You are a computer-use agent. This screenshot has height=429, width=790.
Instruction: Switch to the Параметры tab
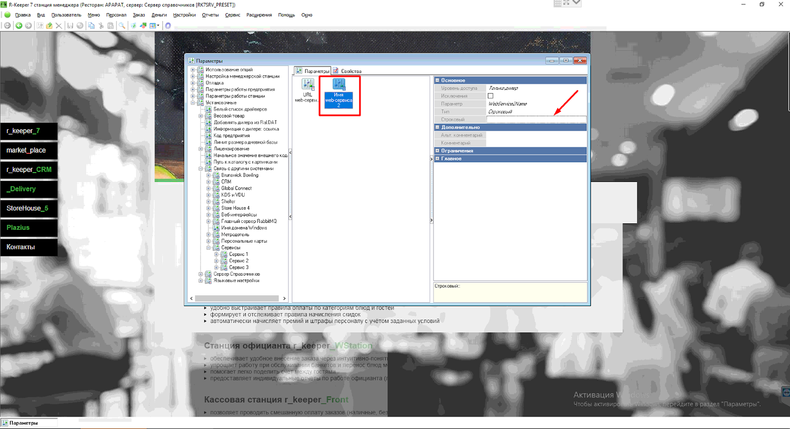[x=313, y=71]
